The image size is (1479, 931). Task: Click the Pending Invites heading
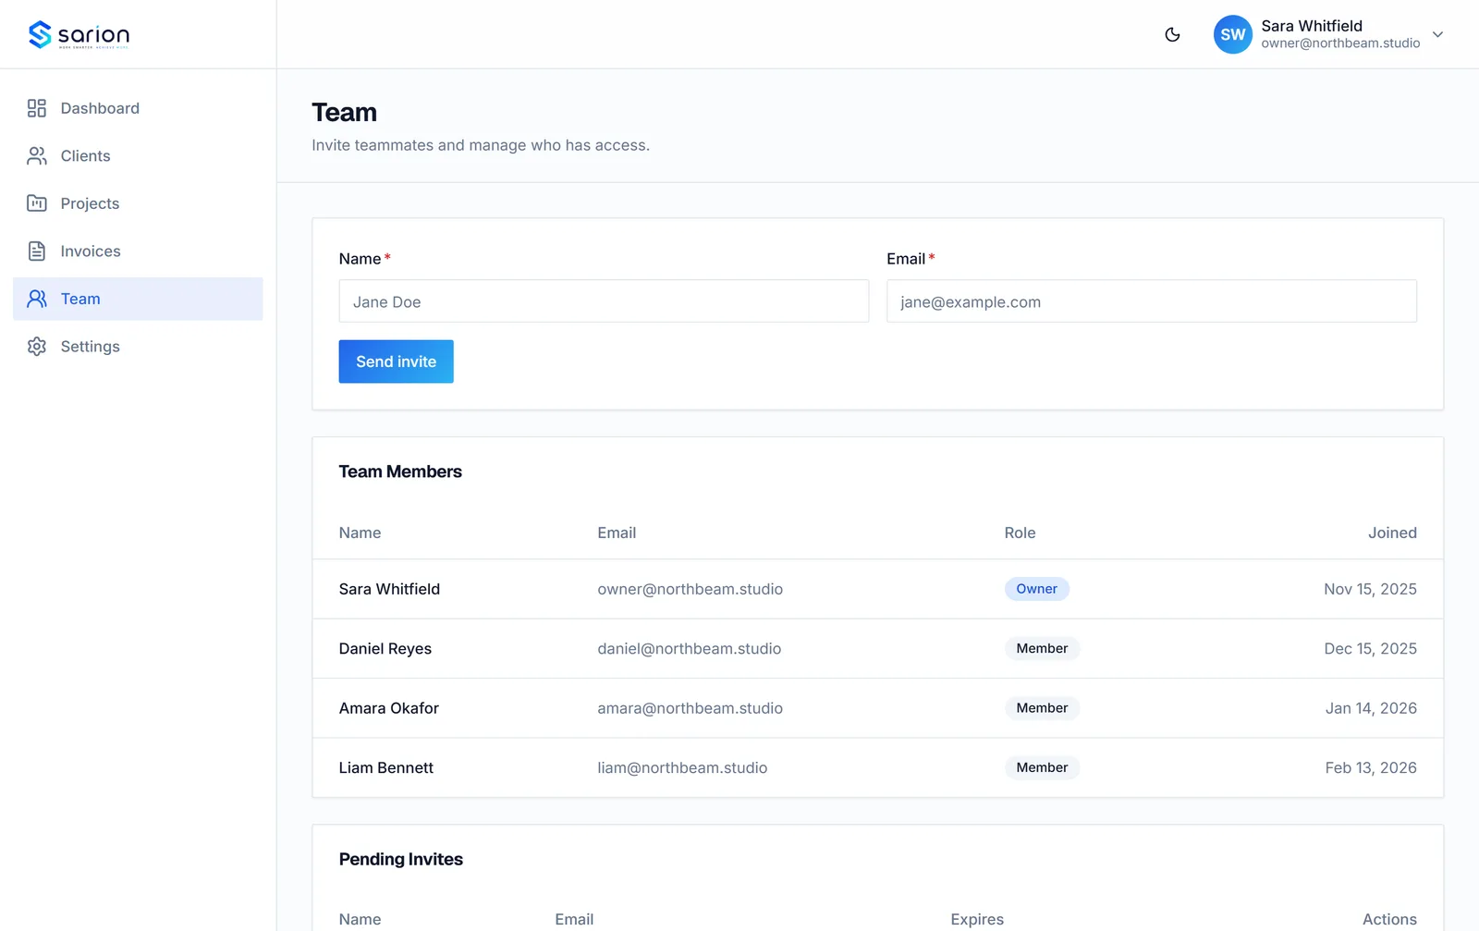[x=401, y=859]
